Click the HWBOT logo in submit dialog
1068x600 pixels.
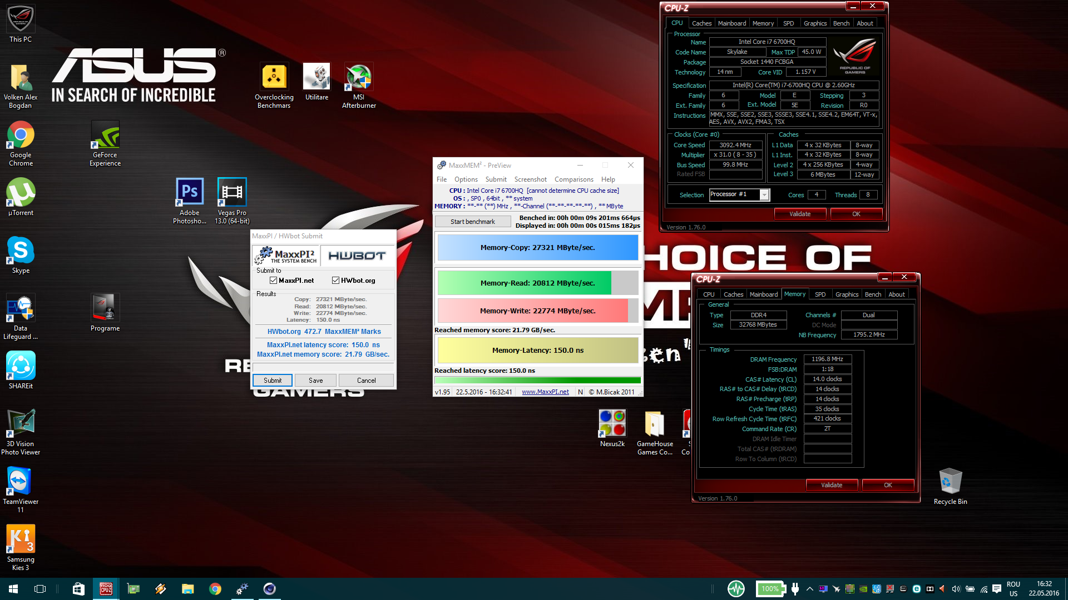357,256
